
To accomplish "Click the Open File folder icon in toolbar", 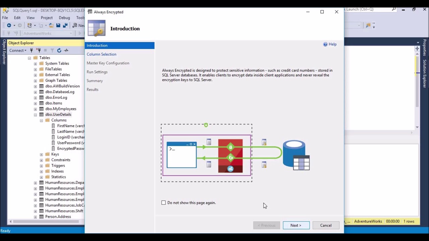I will click(51, 25).
